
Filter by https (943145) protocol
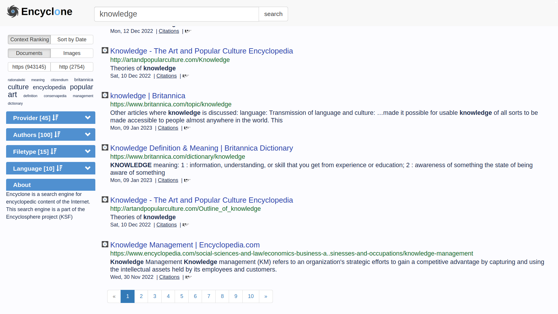29,67
